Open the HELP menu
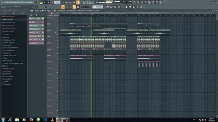 [32, 2]
